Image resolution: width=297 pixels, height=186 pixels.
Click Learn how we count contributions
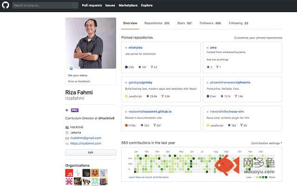tap(148, 177)
